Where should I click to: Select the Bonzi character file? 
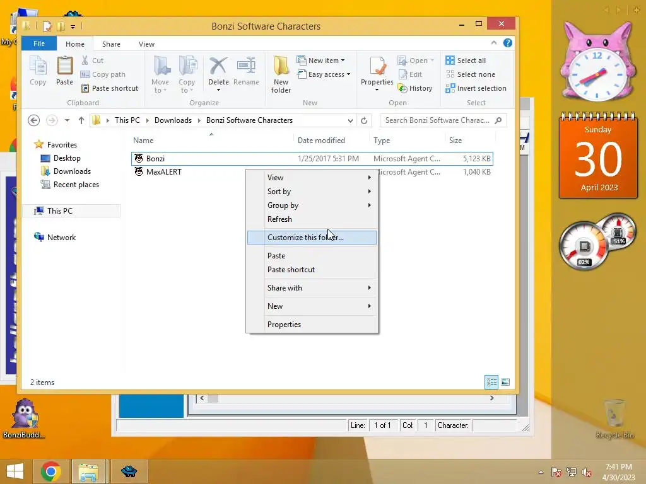(312, 158)
